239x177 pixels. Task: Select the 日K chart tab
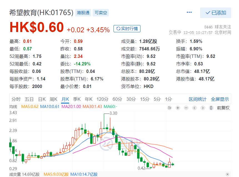pos(42,99)
